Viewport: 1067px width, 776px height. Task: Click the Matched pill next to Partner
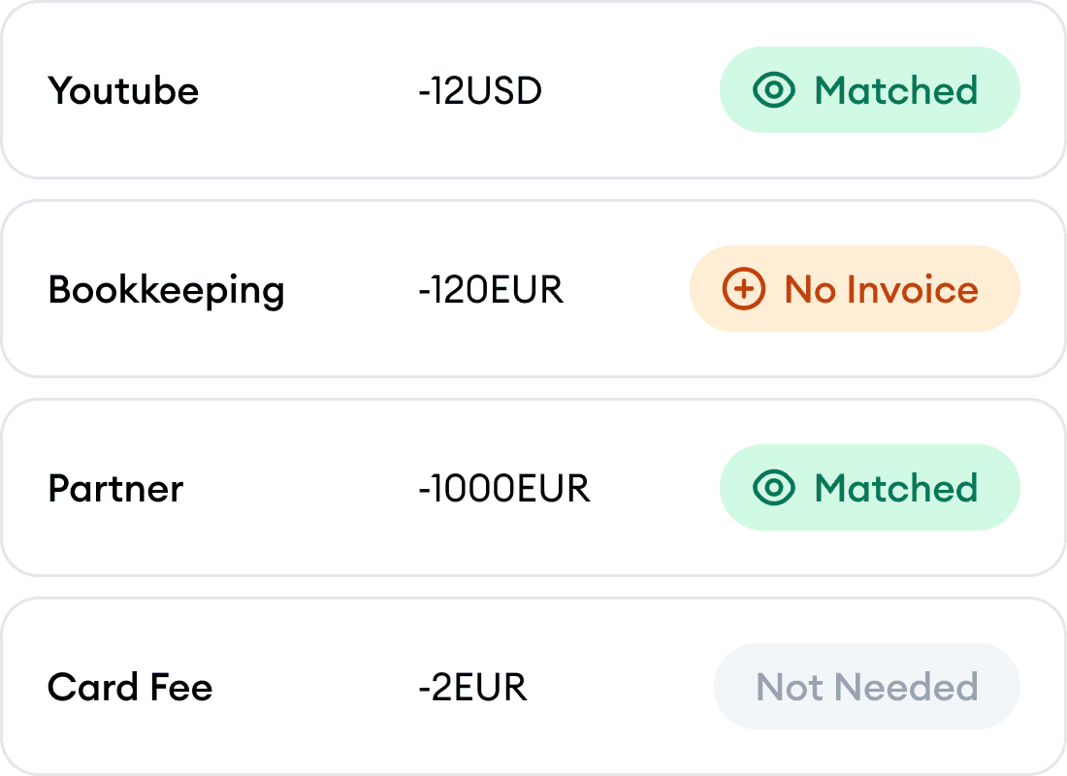point(869,488)
